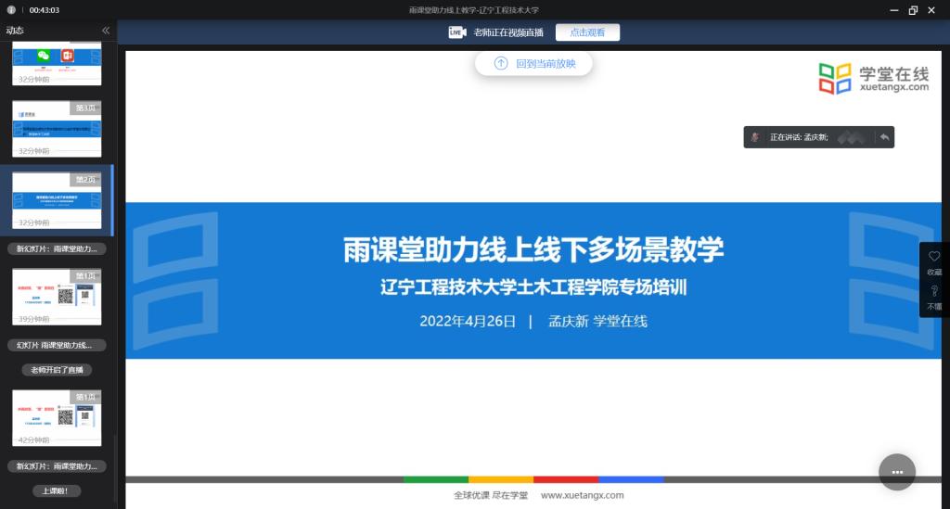Click the 幻灯片 雨课堂助力线... notice pill
Screen dimensions: 950x509
pyautogui.click(x=57, y=345)
